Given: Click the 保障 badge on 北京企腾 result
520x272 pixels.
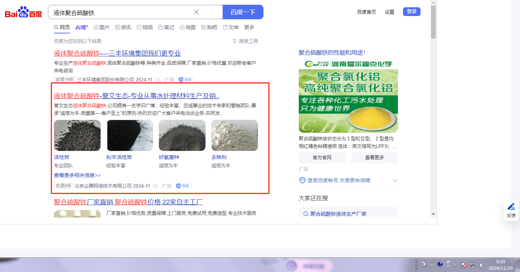Looking at the screenshot, I should coord(184,186).
